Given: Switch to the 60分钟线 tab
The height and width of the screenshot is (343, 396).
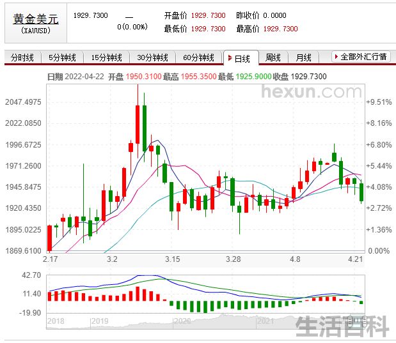Looking at the screenshot, I should pos(199,57).
